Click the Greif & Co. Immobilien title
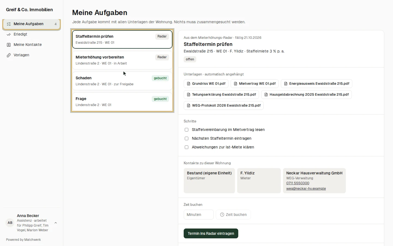The image size is (393, 246). tap(29, 10)
